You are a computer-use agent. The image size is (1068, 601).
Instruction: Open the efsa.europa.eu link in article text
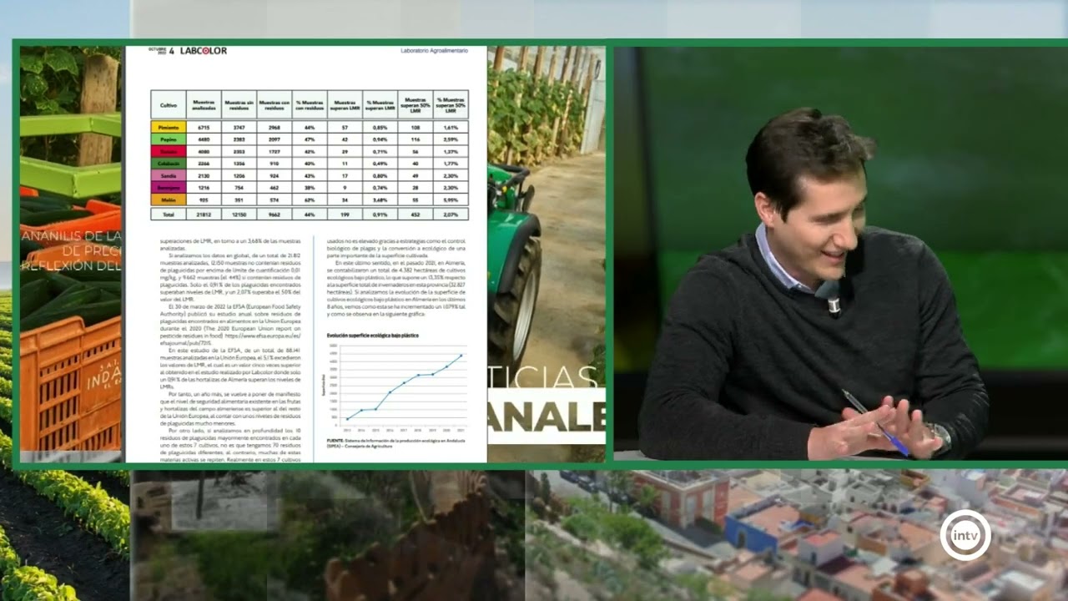click(x=266, y=336)
